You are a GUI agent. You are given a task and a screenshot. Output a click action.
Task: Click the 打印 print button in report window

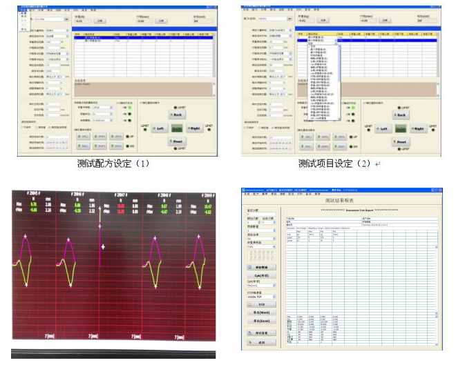click(x=260, y=304)
